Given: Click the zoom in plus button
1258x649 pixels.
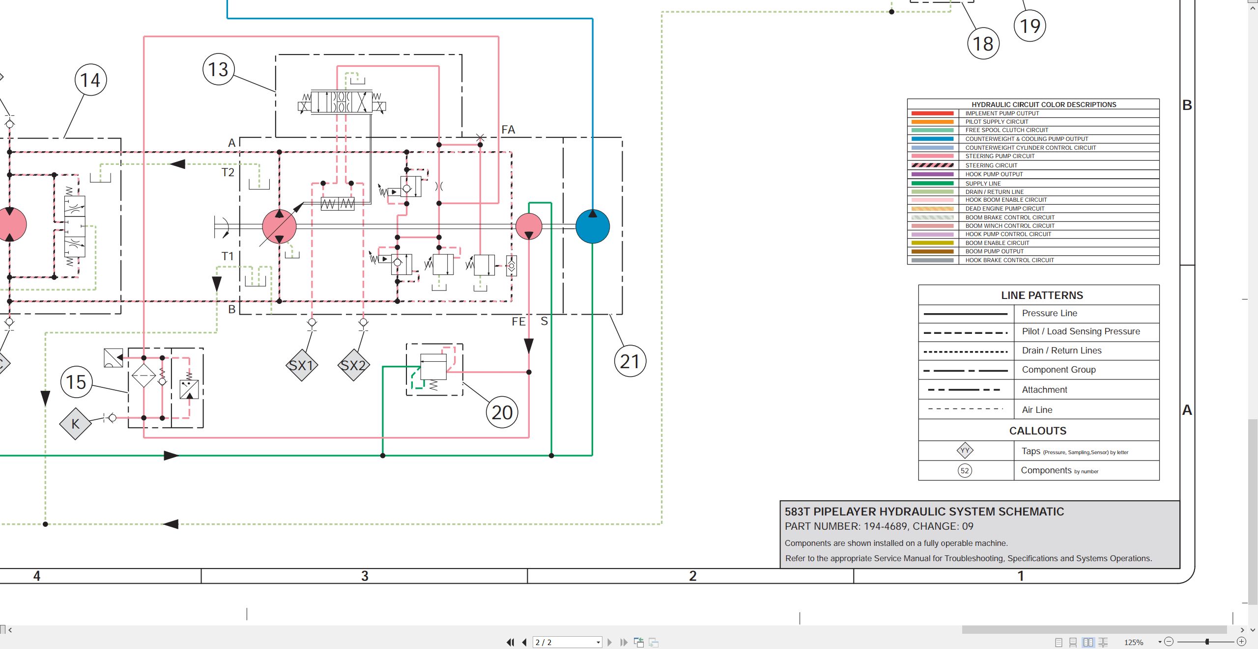Looking at the screenshot, I should [1241, 642].
